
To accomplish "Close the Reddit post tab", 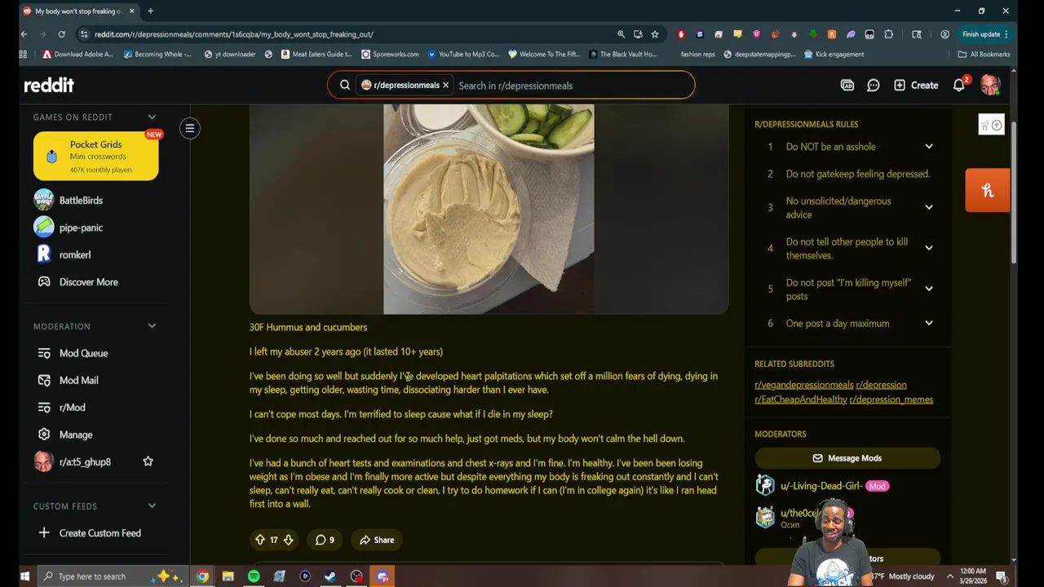I will 131,11.
